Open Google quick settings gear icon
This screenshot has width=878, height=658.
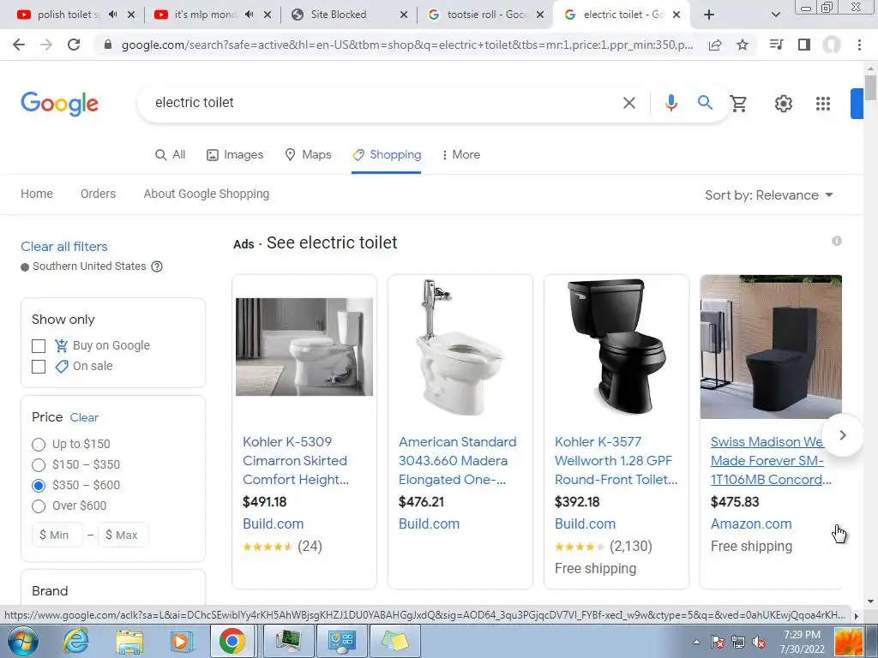click(784, 104)
